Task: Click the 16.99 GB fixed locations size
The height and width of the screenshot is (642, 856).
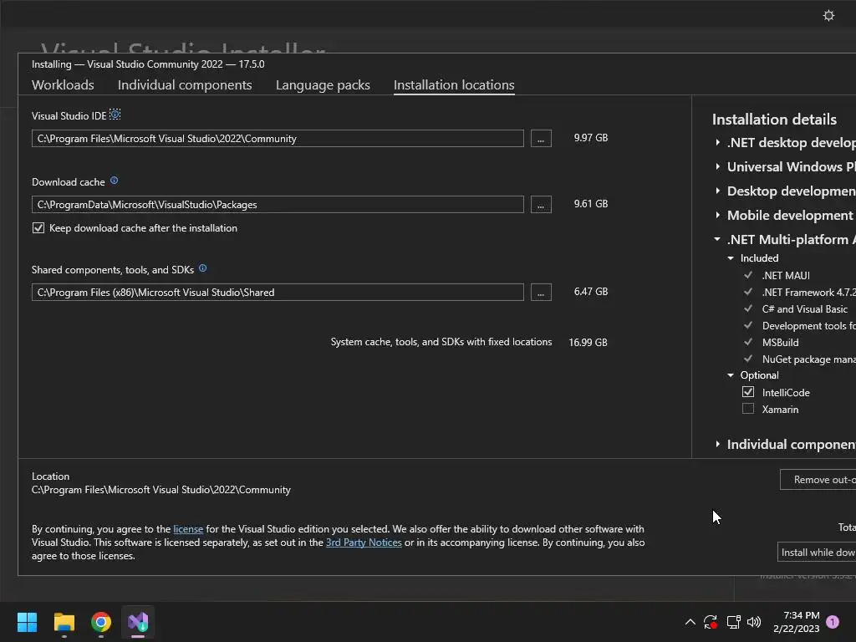Action: tap(588, 342)
